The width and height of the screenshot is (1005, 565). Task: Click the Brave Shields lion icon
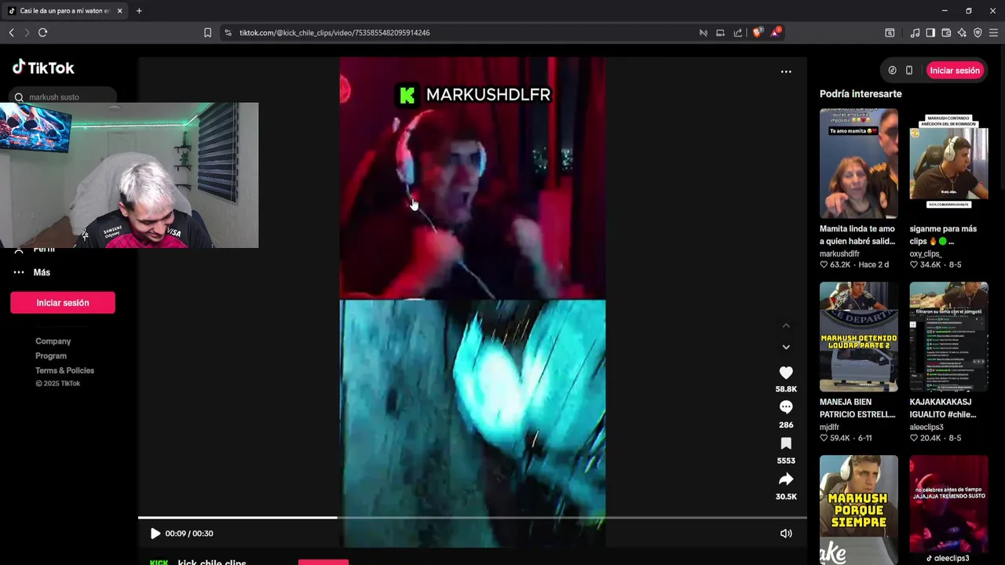(757, 33)
